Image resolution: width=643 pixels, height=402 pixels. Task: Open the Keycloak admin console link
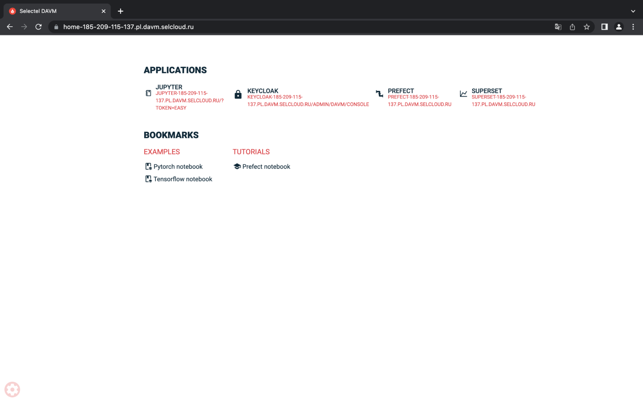(308, 100)
